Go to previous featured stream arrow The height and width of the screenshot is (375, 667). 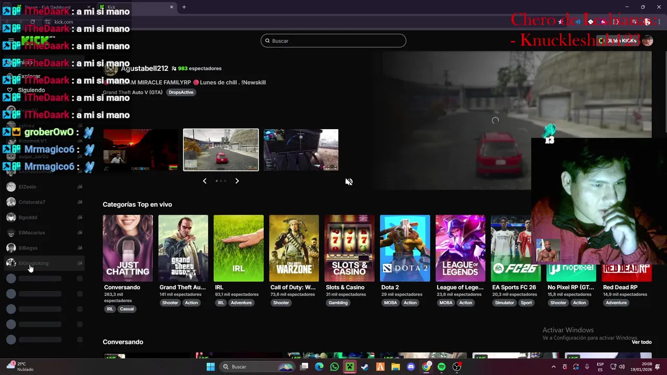(204, 181)
